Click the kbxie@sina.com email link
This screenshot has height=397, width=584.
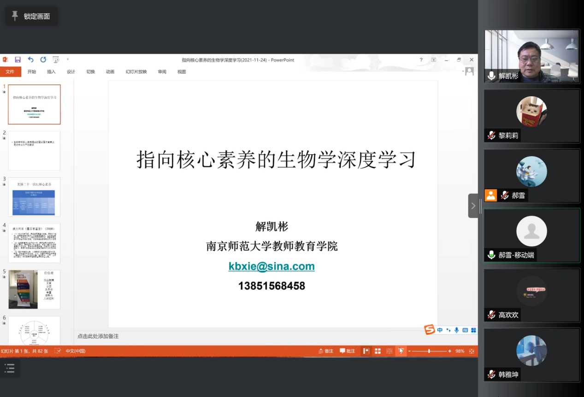(271, 266)
